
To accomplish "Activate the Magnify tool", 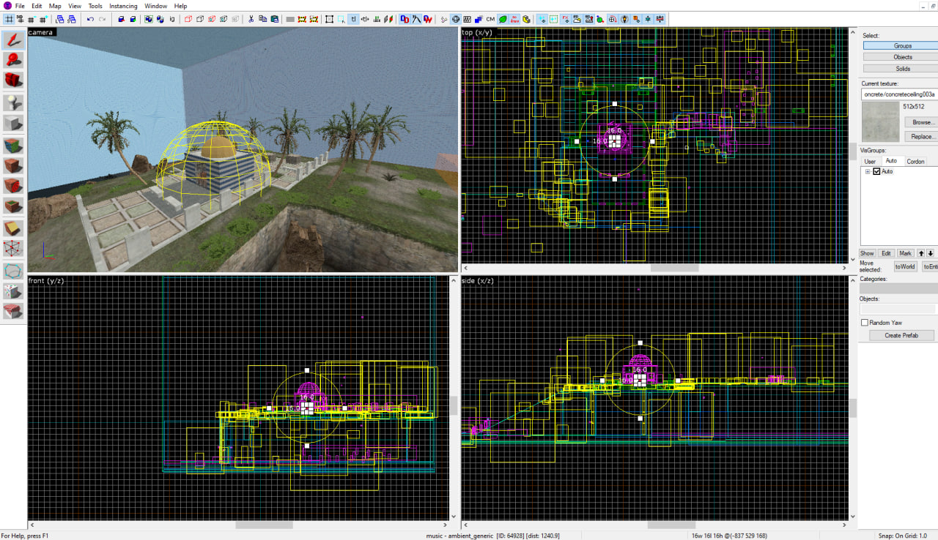I will 13,60.
